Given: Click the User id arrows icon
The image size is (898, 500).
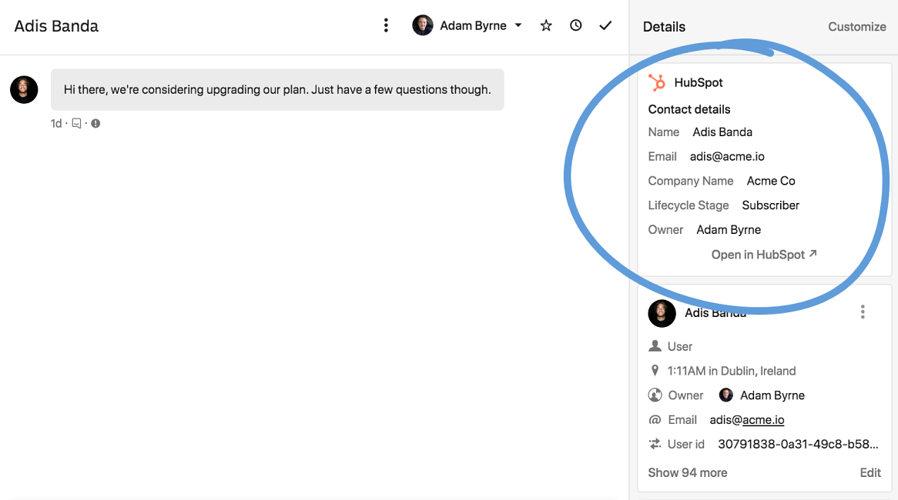Looking at the screenshot, I should click(x=655, y=444).
